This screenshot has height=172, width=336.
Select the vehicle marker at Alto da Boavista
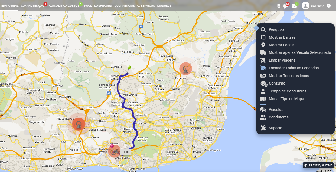click(79, 124)
